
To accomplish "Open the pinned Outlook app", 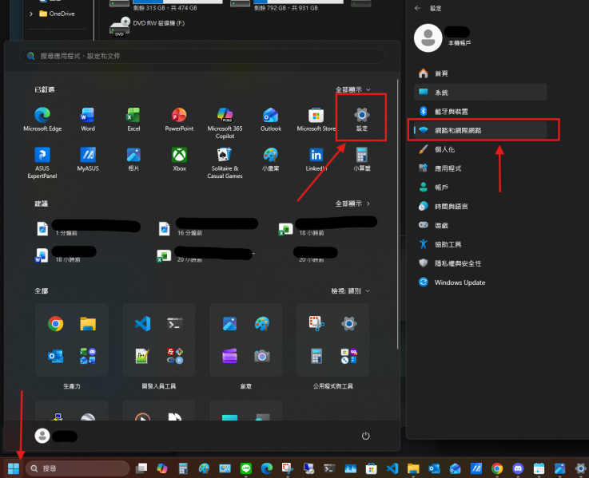I will (x=270, y=120).
